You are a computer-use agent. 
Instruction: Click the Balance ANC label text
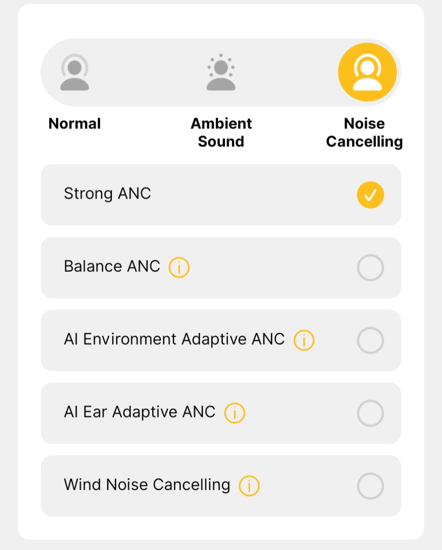[x=112, y=267]
